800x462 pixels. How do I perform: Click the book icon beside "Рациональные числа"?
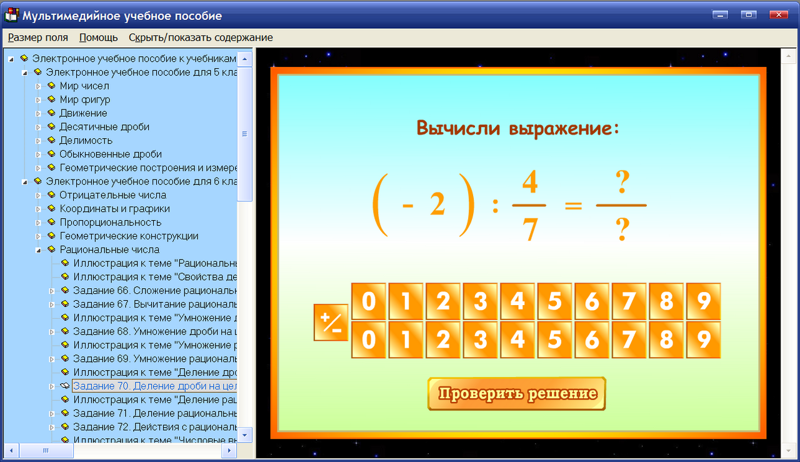point(51,249)
